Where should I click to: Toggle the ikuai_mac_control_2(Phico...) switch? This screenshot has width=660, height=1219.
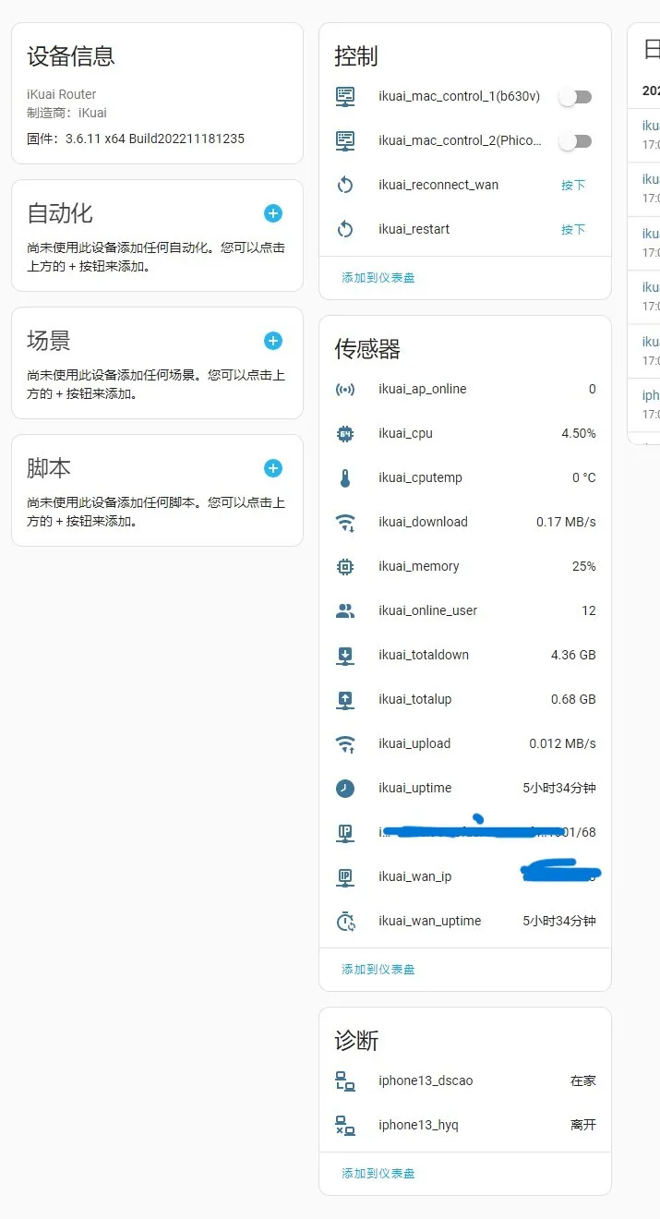tap(575, 141)
